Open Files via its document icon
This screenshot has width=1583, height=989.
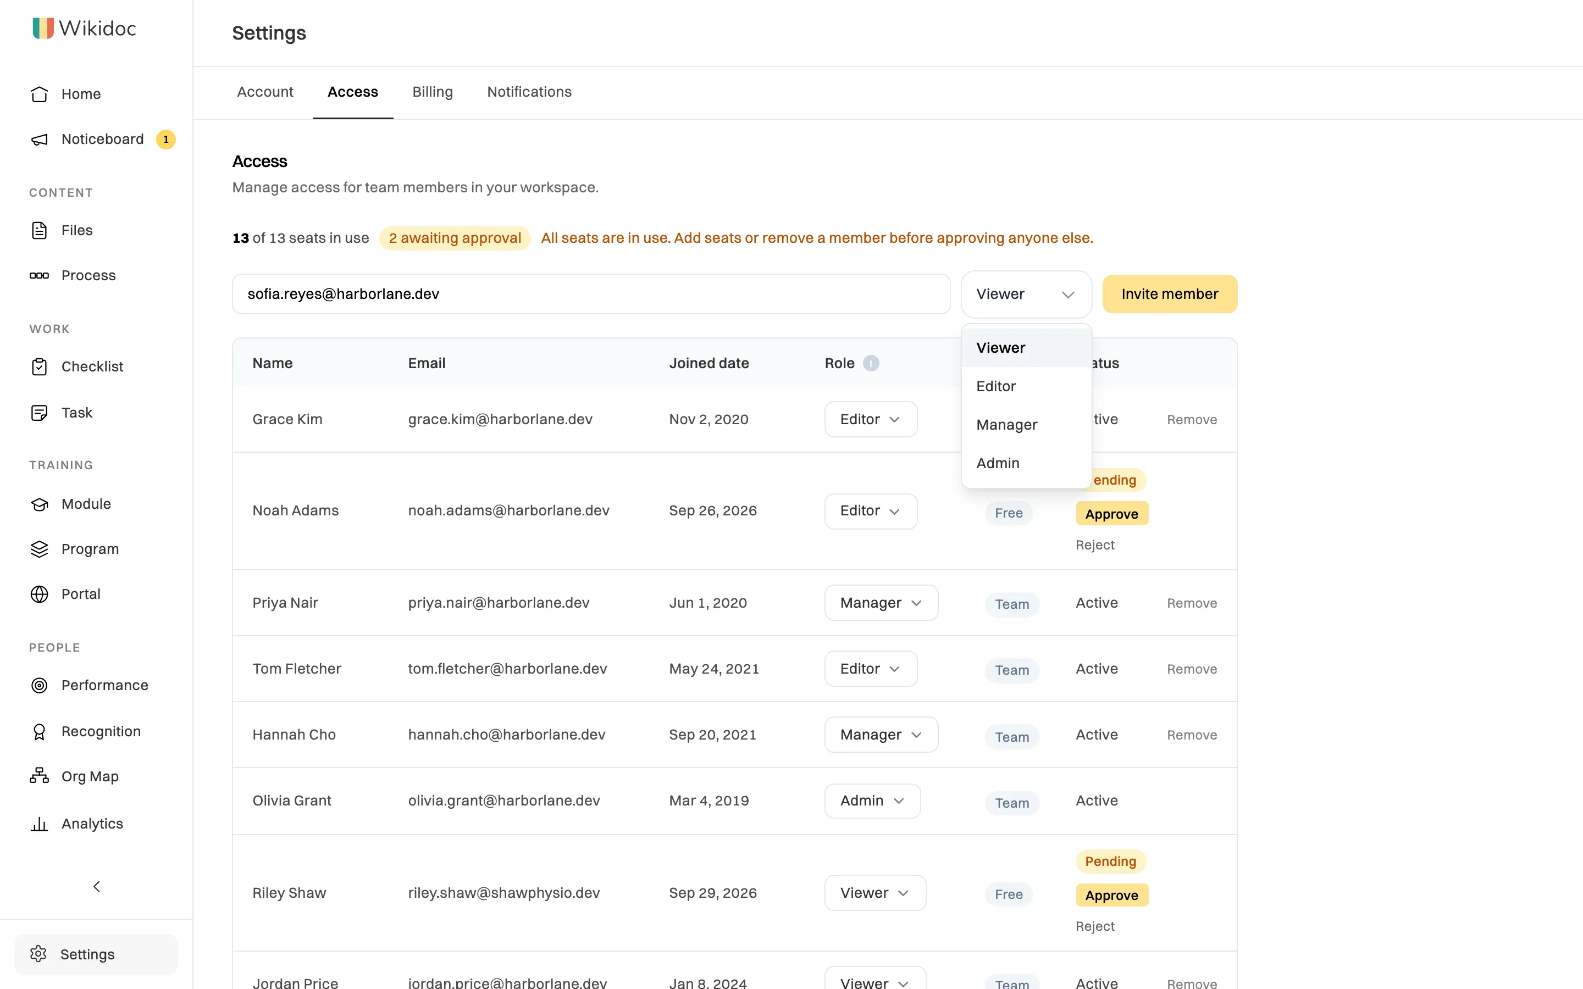click(x=39, y=230)
